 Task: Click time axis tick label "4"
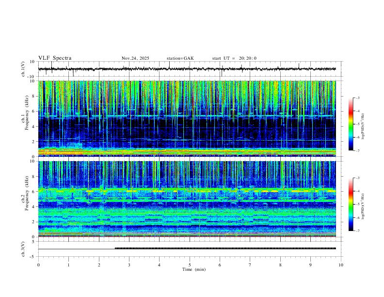[159, 265]
